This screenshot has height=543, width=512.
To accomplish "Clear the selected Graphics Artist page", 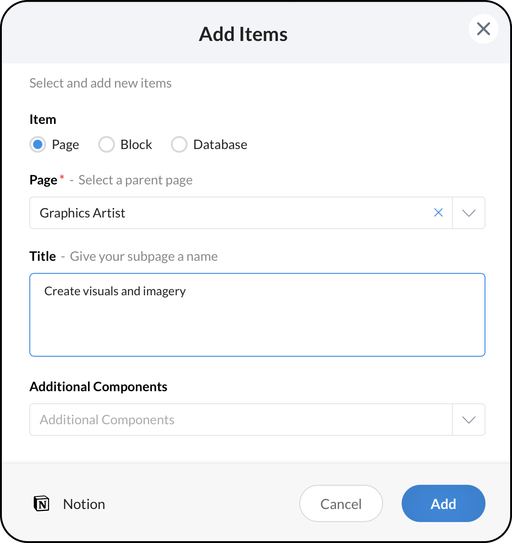I will 438,213.
